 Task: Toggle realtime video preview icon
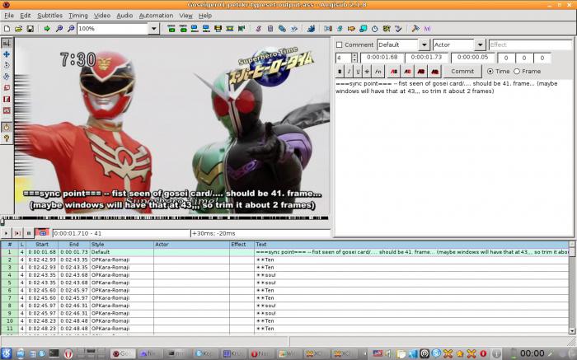tap(7, 127)
